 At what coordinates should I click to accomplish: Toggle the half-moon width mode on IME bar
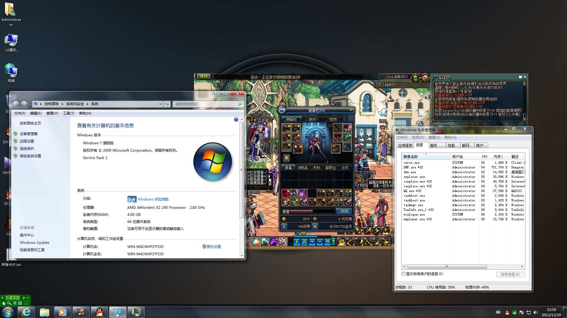[23, 298]
